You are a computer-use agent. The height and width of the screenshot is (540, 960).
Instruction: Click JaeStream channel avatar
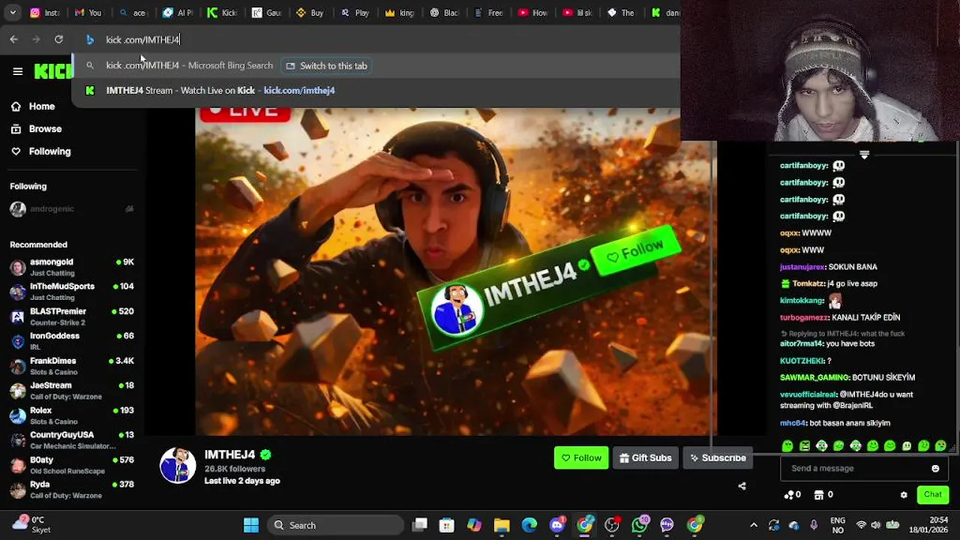pyautogui.click(x=18, y=391)
